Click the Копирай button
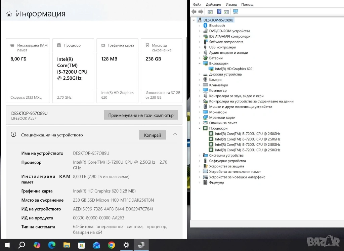 (153, 135)
